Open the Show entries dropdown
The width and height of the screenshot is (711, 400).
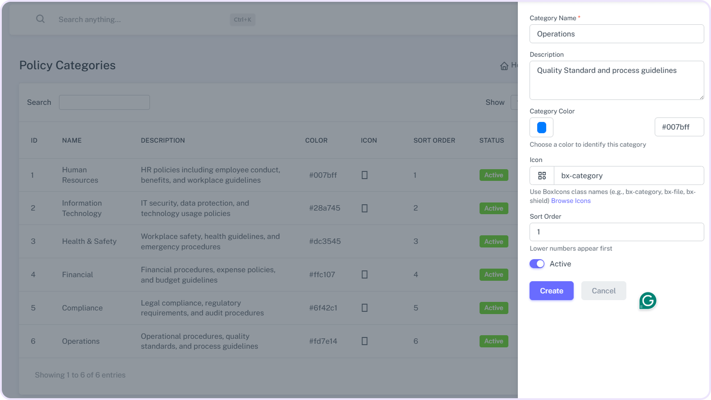pyautogui.click(x=514, y=103)
